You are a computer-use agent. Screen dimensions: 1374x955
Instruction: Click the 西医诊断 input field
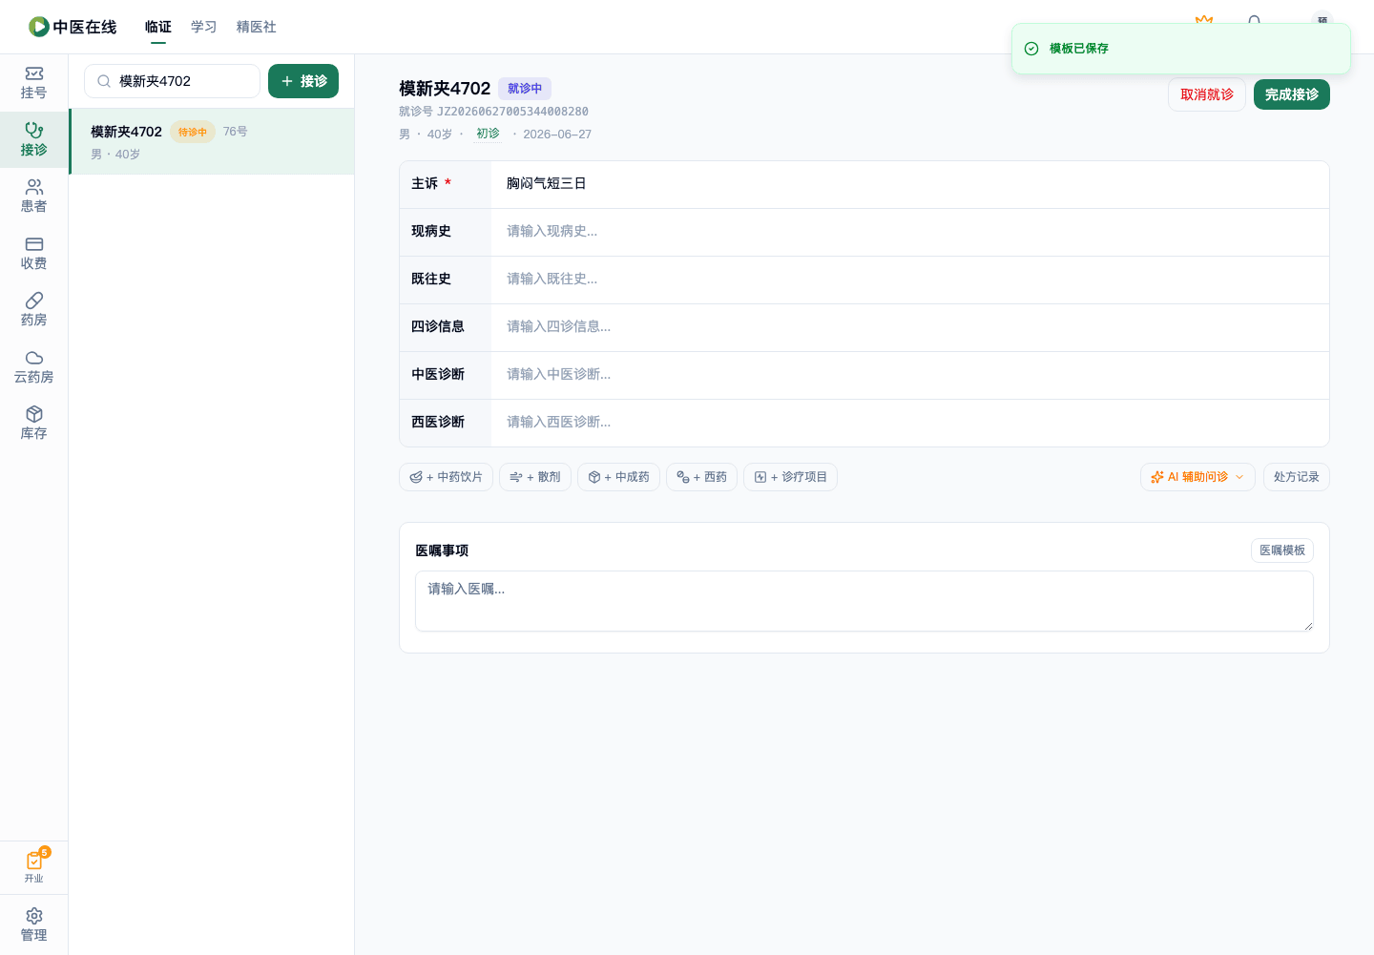[x=909, y=423]
